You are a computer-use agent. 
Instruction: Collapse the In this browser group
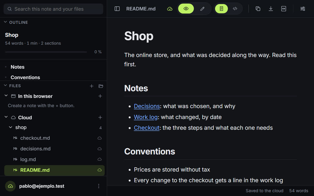pos(6,96)
